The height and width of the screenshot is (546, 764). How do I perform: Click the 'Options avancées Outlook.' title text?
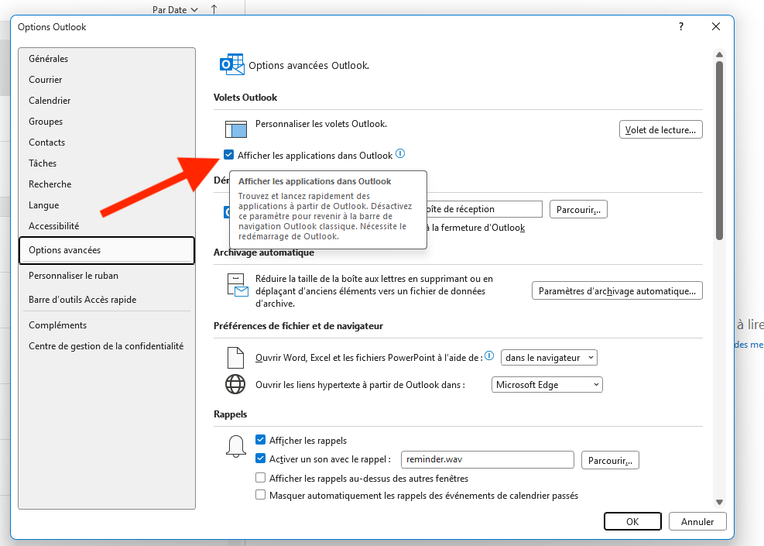point(309,65)
